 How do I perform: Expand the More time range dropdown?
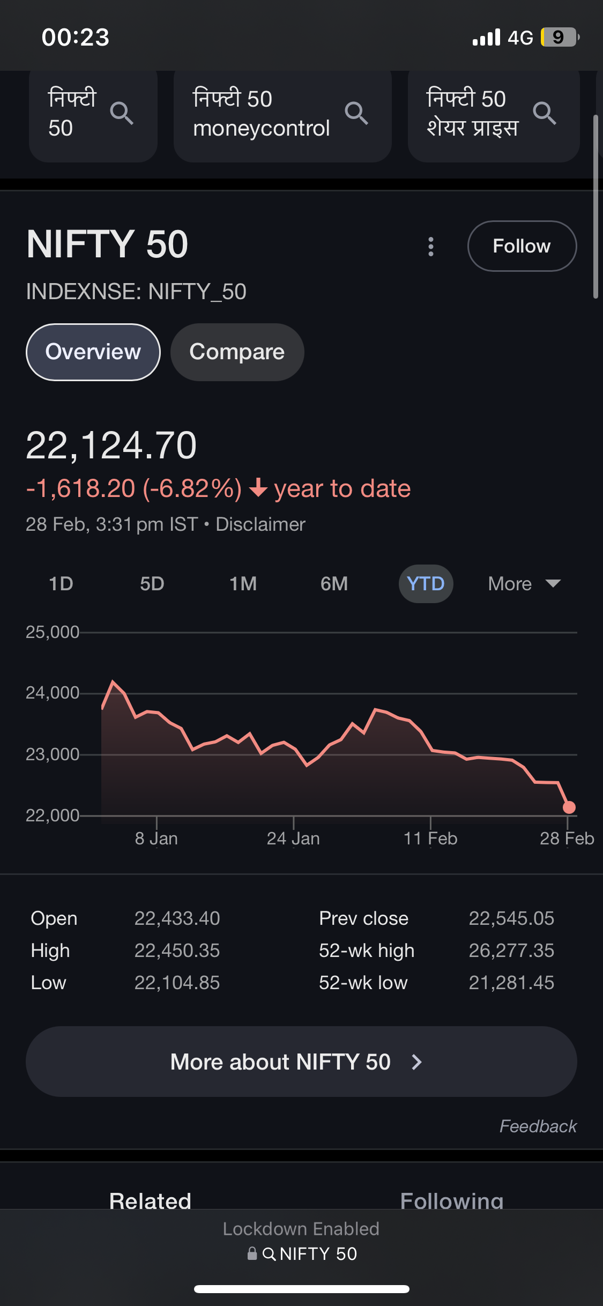[524, 584]
